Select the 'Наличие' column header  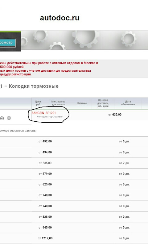point(82,103)
